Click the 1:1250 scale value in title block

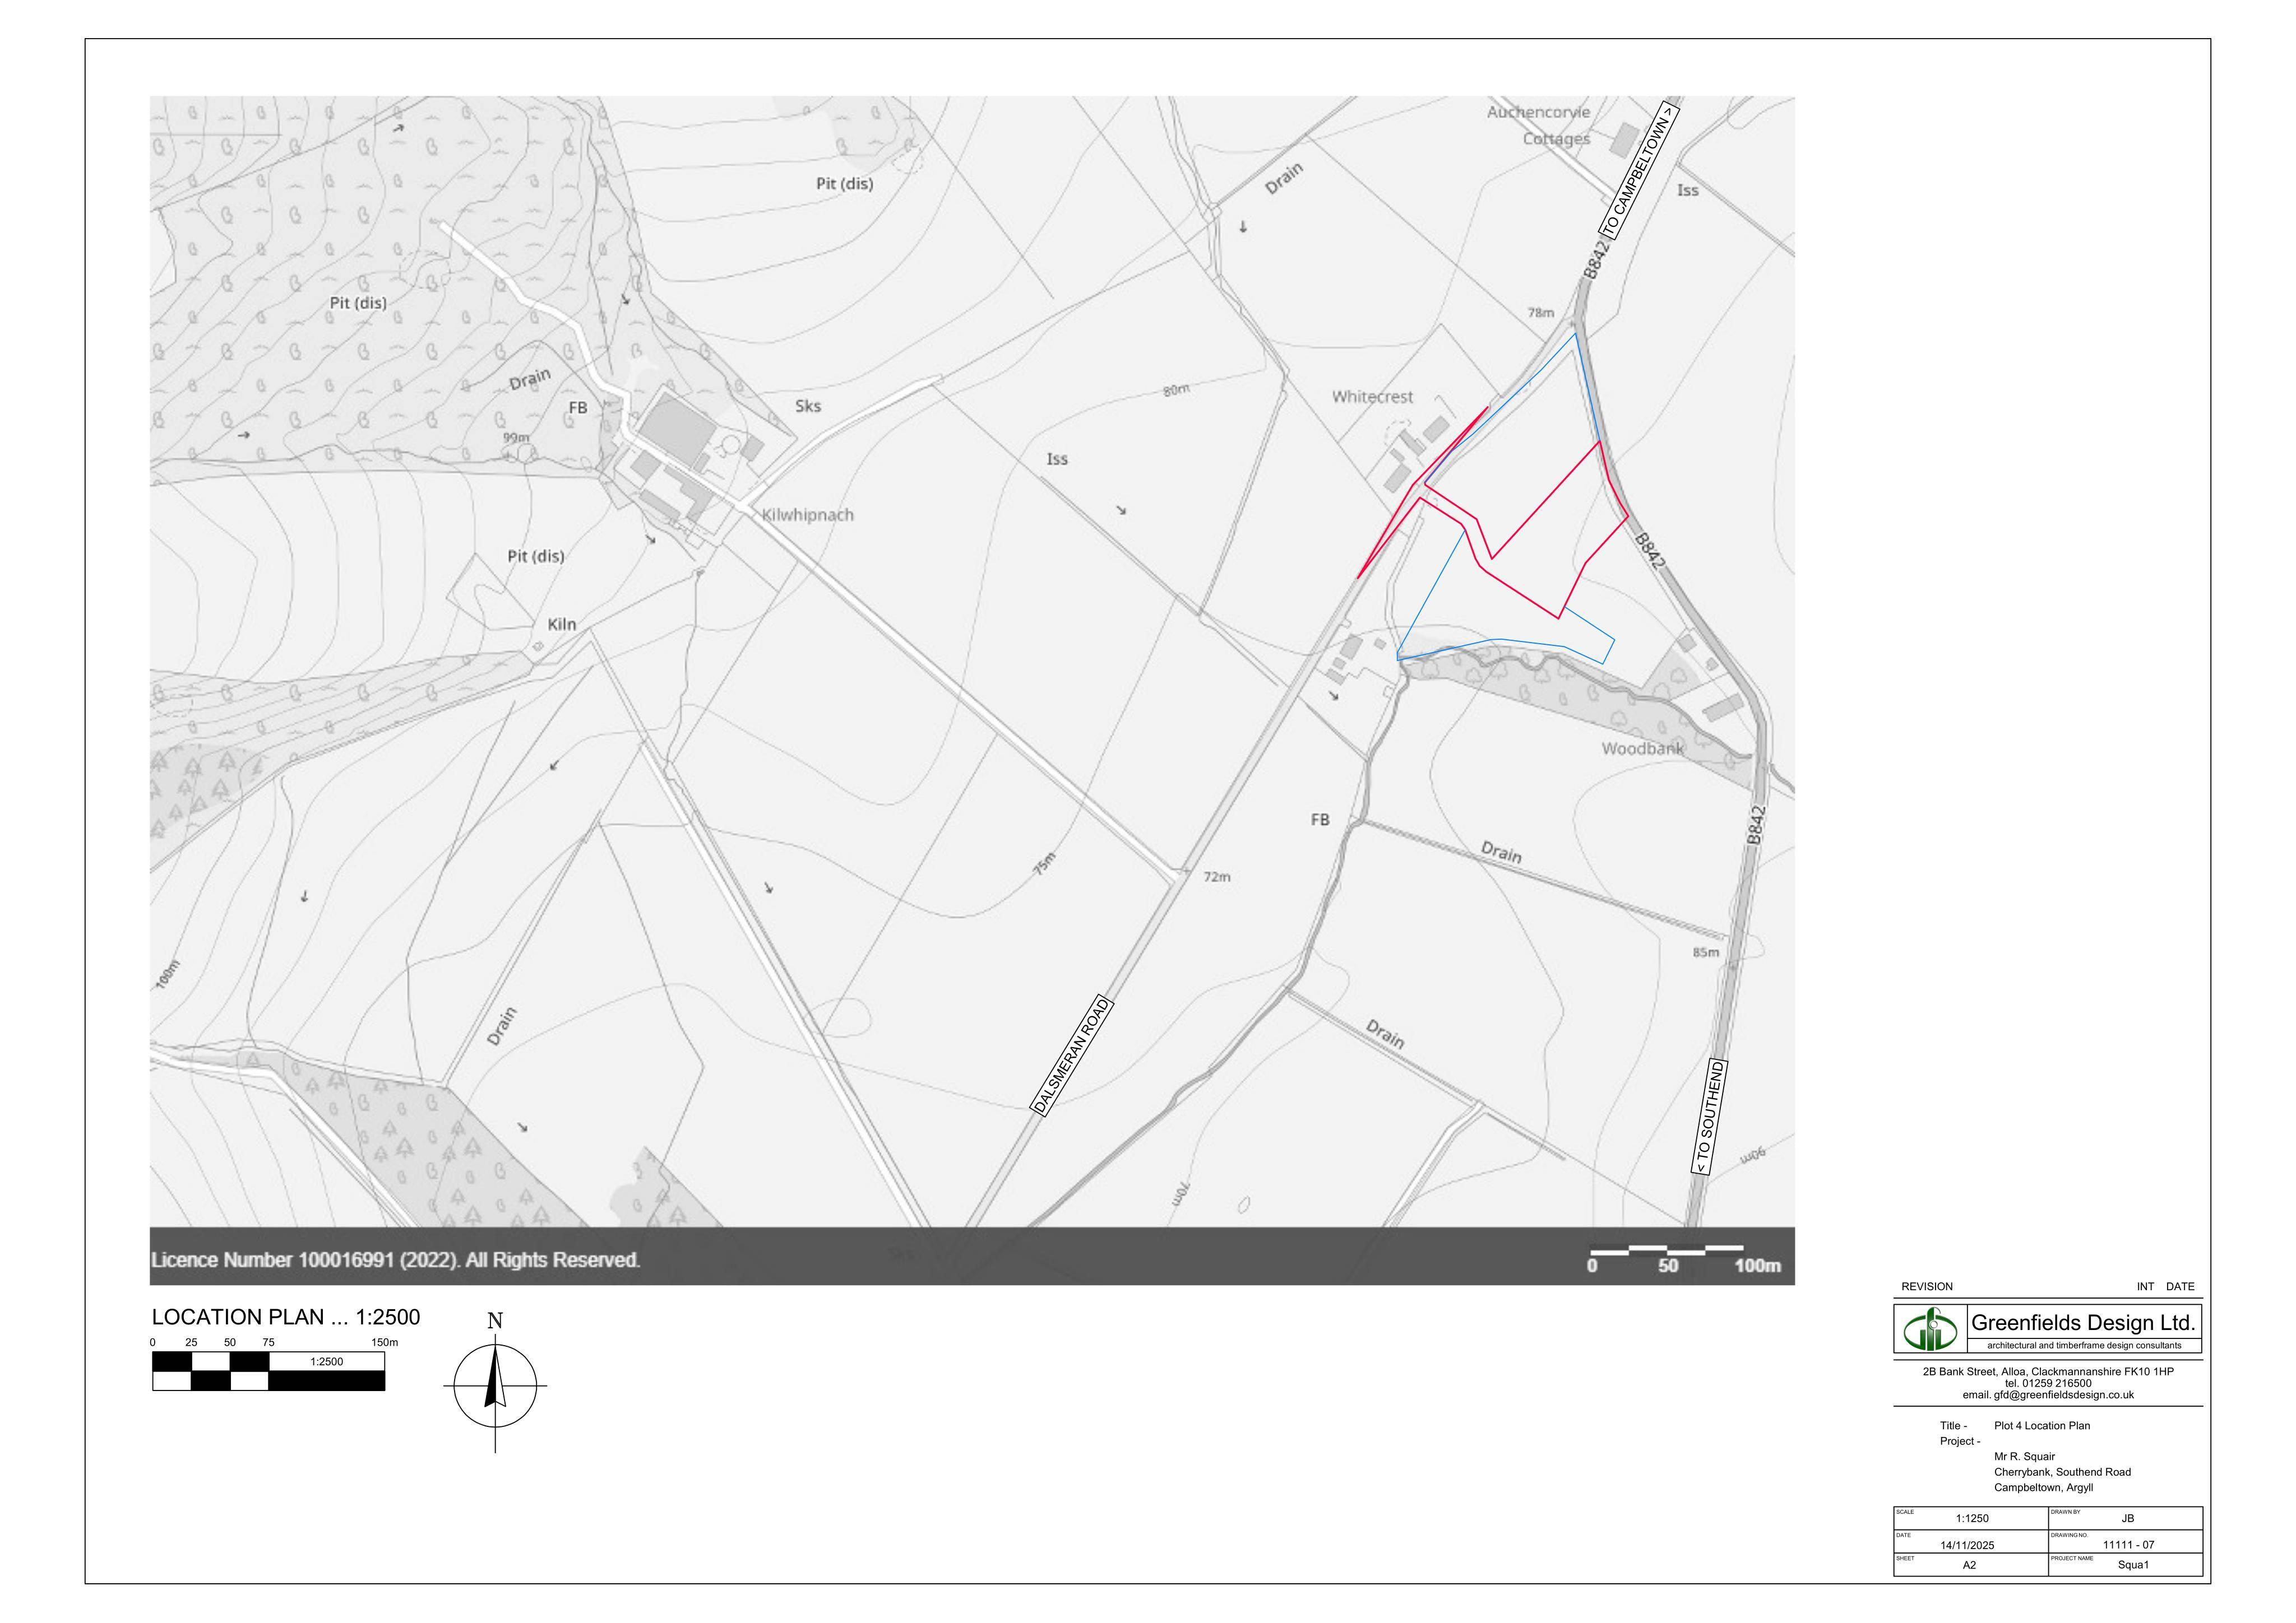point(1972,1518)
